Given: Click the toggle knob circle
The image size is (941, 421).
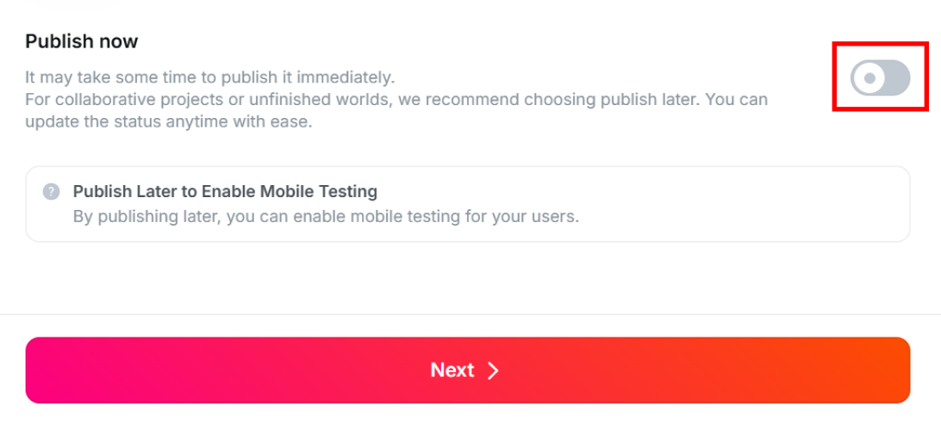Looking at the screenshot, I should 869,78.
